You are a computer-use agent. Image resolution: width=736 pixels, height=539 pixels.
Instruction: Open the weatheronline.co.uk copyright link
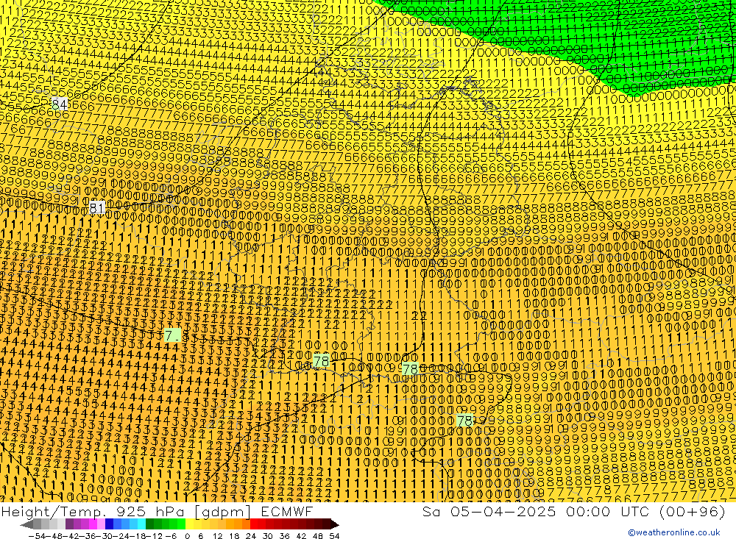click(674, 532)
